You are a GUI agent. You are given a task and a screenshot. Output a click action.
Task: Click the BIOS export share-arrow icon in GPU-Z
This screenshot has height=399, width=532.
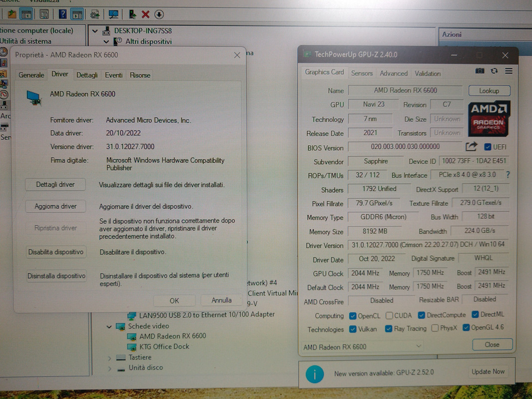pyautogui.click(x=471, y=147)
